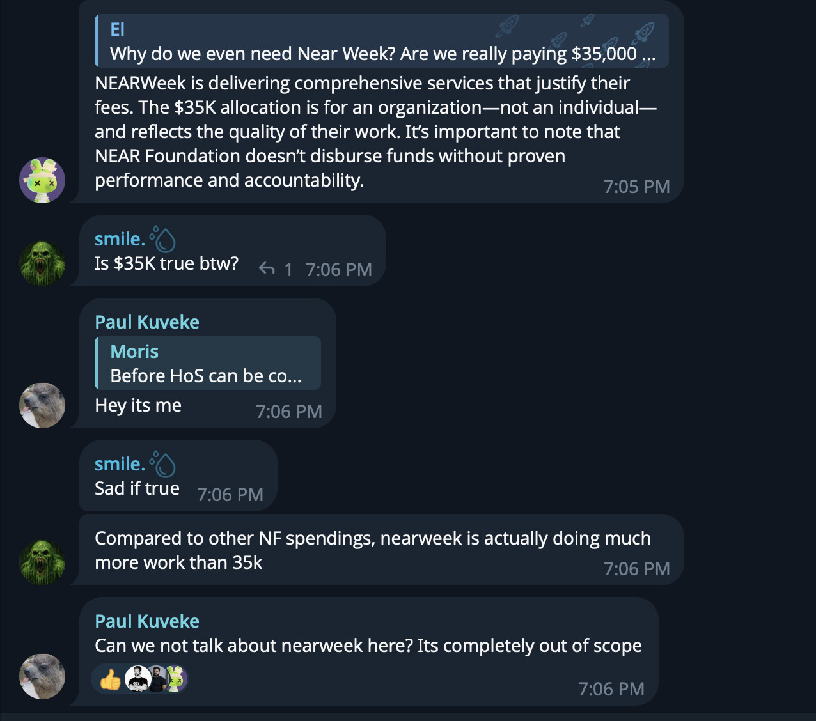
Task: Open the smile. name above 'Sad if true'
Action: [120, 464]
